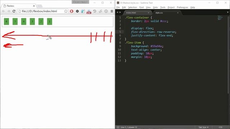The height and width of the screenshot is (129, 230).
Task: Click green flex item 2
Action: pos(41,21)
